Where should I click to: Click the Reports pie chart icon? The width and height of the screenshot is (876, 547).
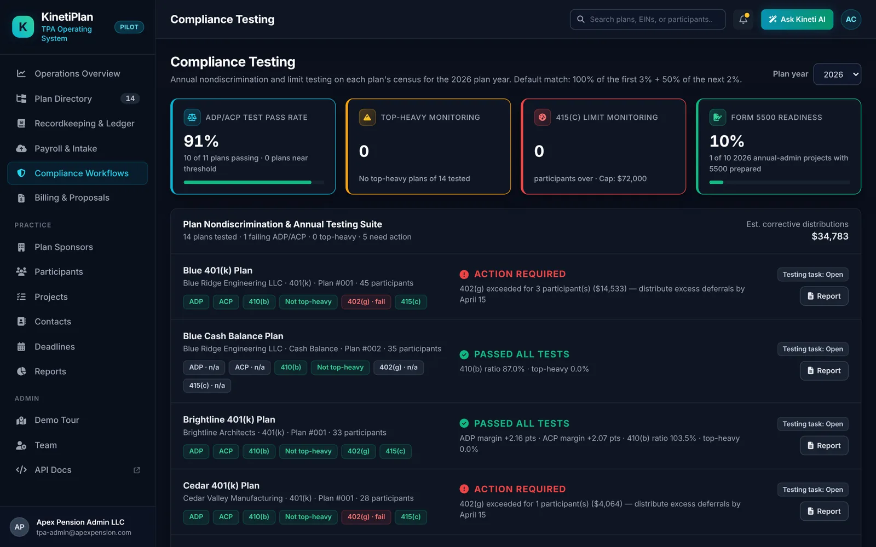pyautogui.click(x=21, y=371)
